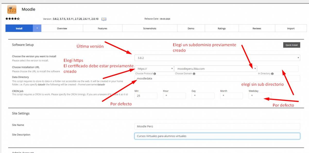
Task: Click the CRON Hour field
Action: point(174,96)
